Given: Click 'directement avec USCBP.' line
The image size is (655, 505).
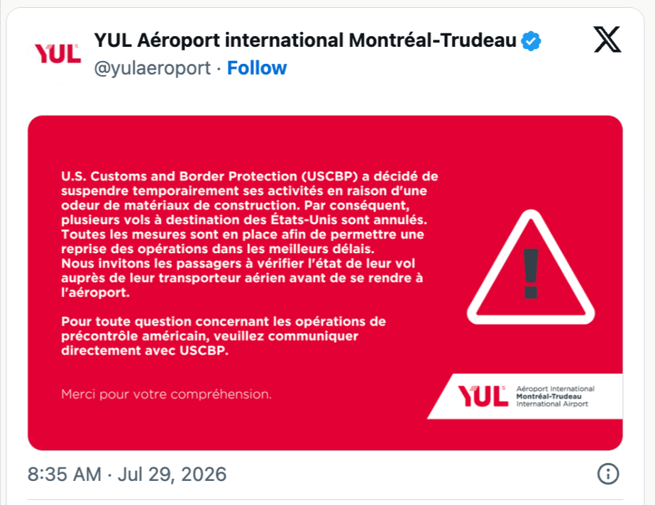Looking at the screenshot, I should click(145, 350).
